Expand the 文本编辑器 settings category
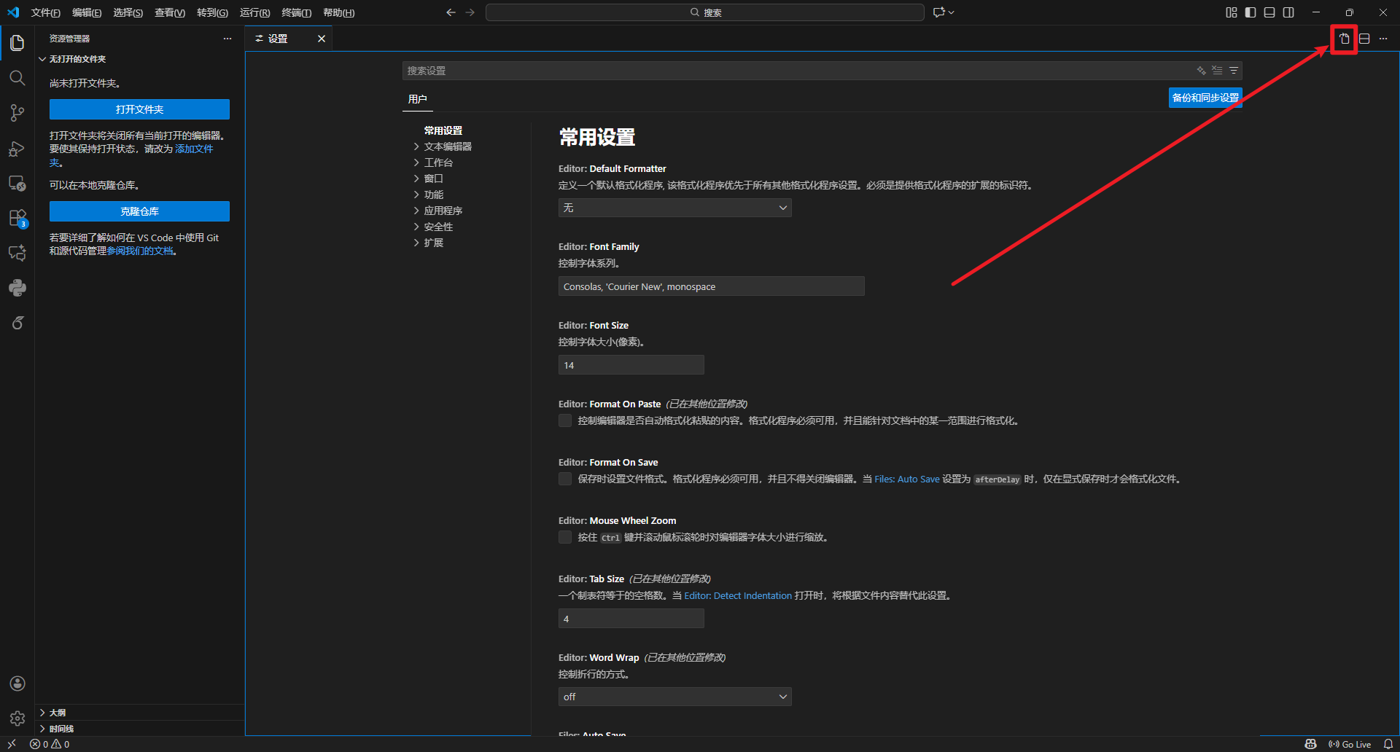 point(447,146)
